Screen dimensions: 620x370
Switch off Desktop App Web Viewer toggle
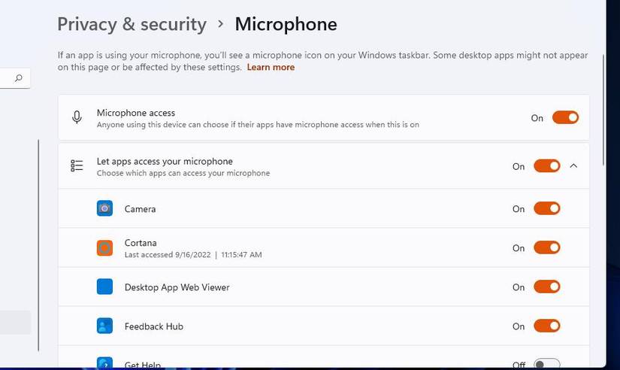pyautogui.click(x=546, y=287)
